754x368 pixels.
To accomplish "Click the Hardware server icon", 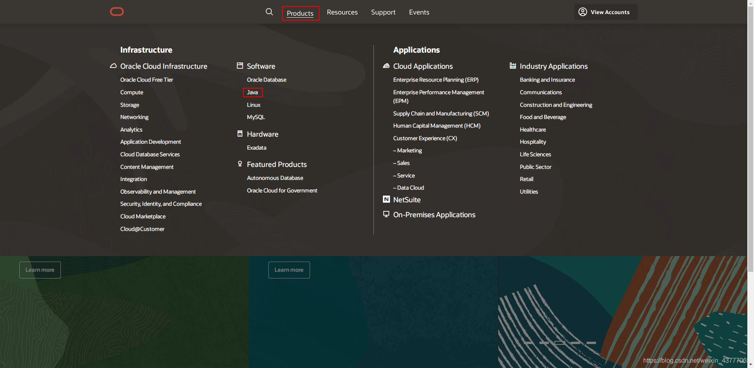I will [240, 134].
